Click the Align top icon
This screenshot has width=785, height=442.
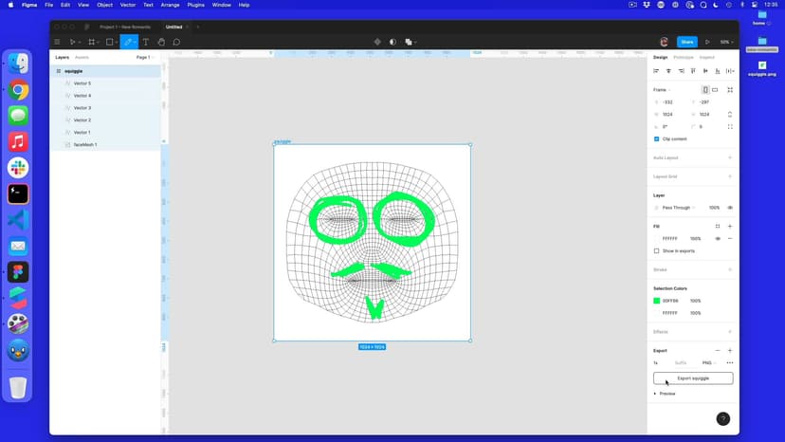click(693, 71)
